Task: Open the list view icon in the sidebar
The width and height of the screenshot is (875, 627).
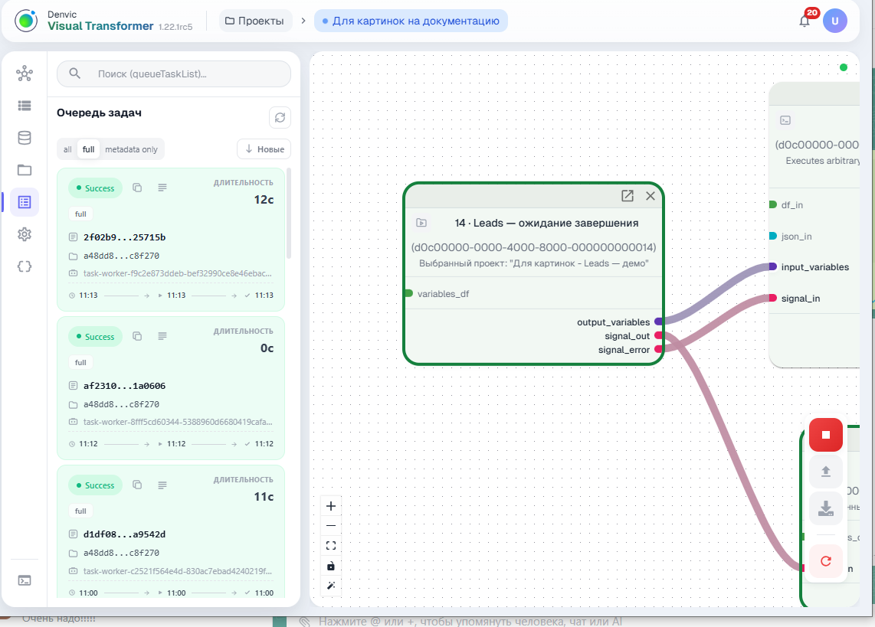Action: (x=25, y=106)
